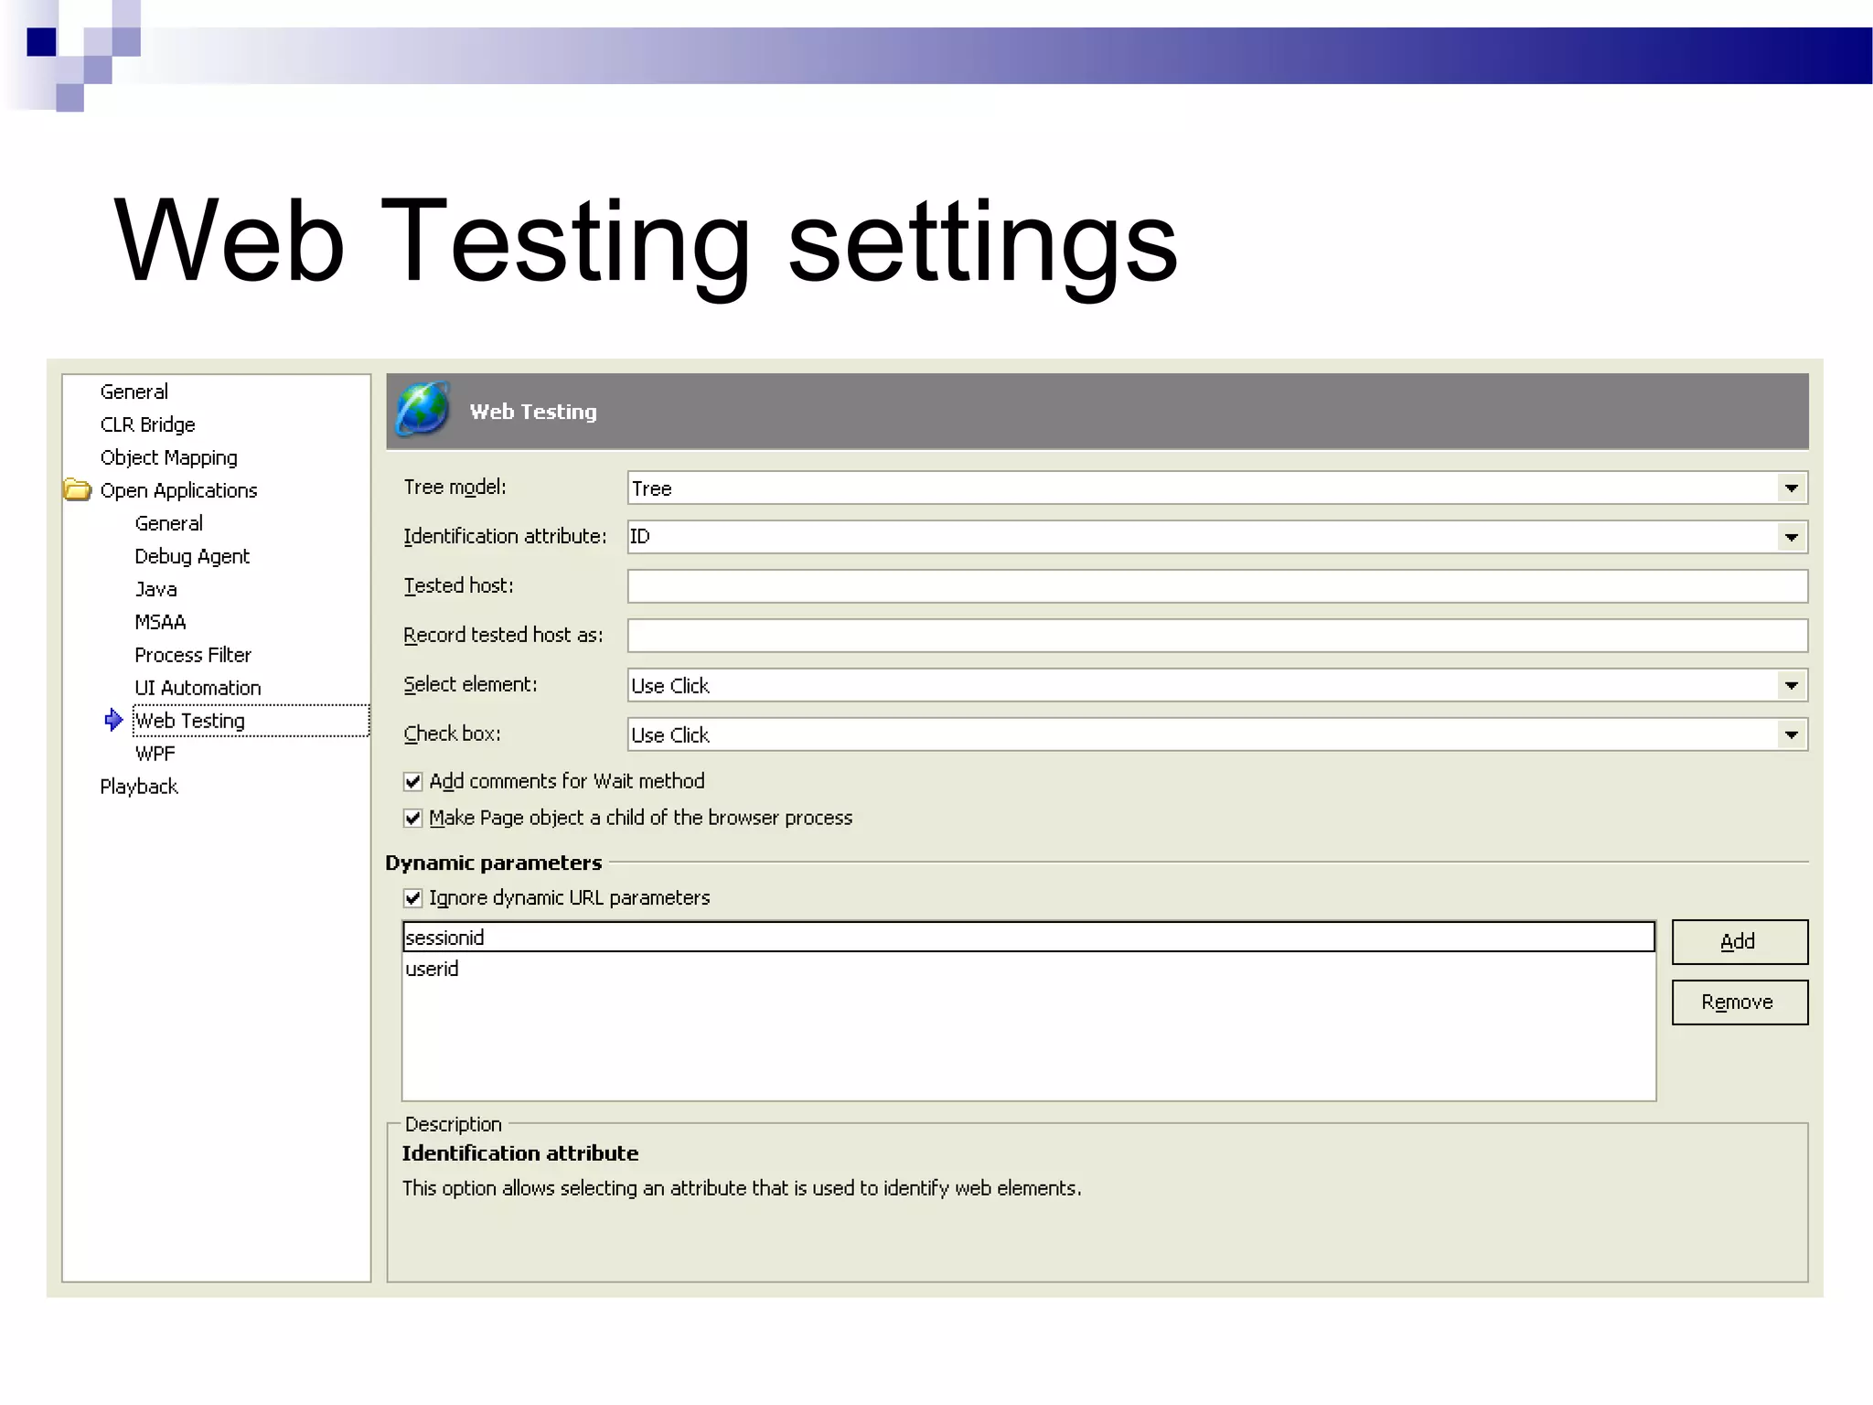Click the Web Testing globe icon in header
1873x1405 pixels.
click(x=423, y=409)
